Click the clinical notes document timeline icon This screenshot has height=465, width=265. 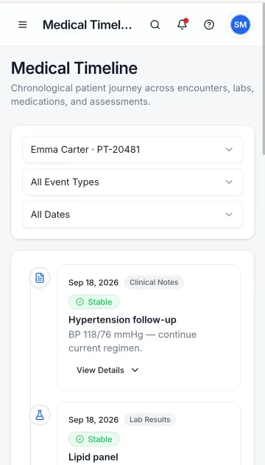[40, 278]
